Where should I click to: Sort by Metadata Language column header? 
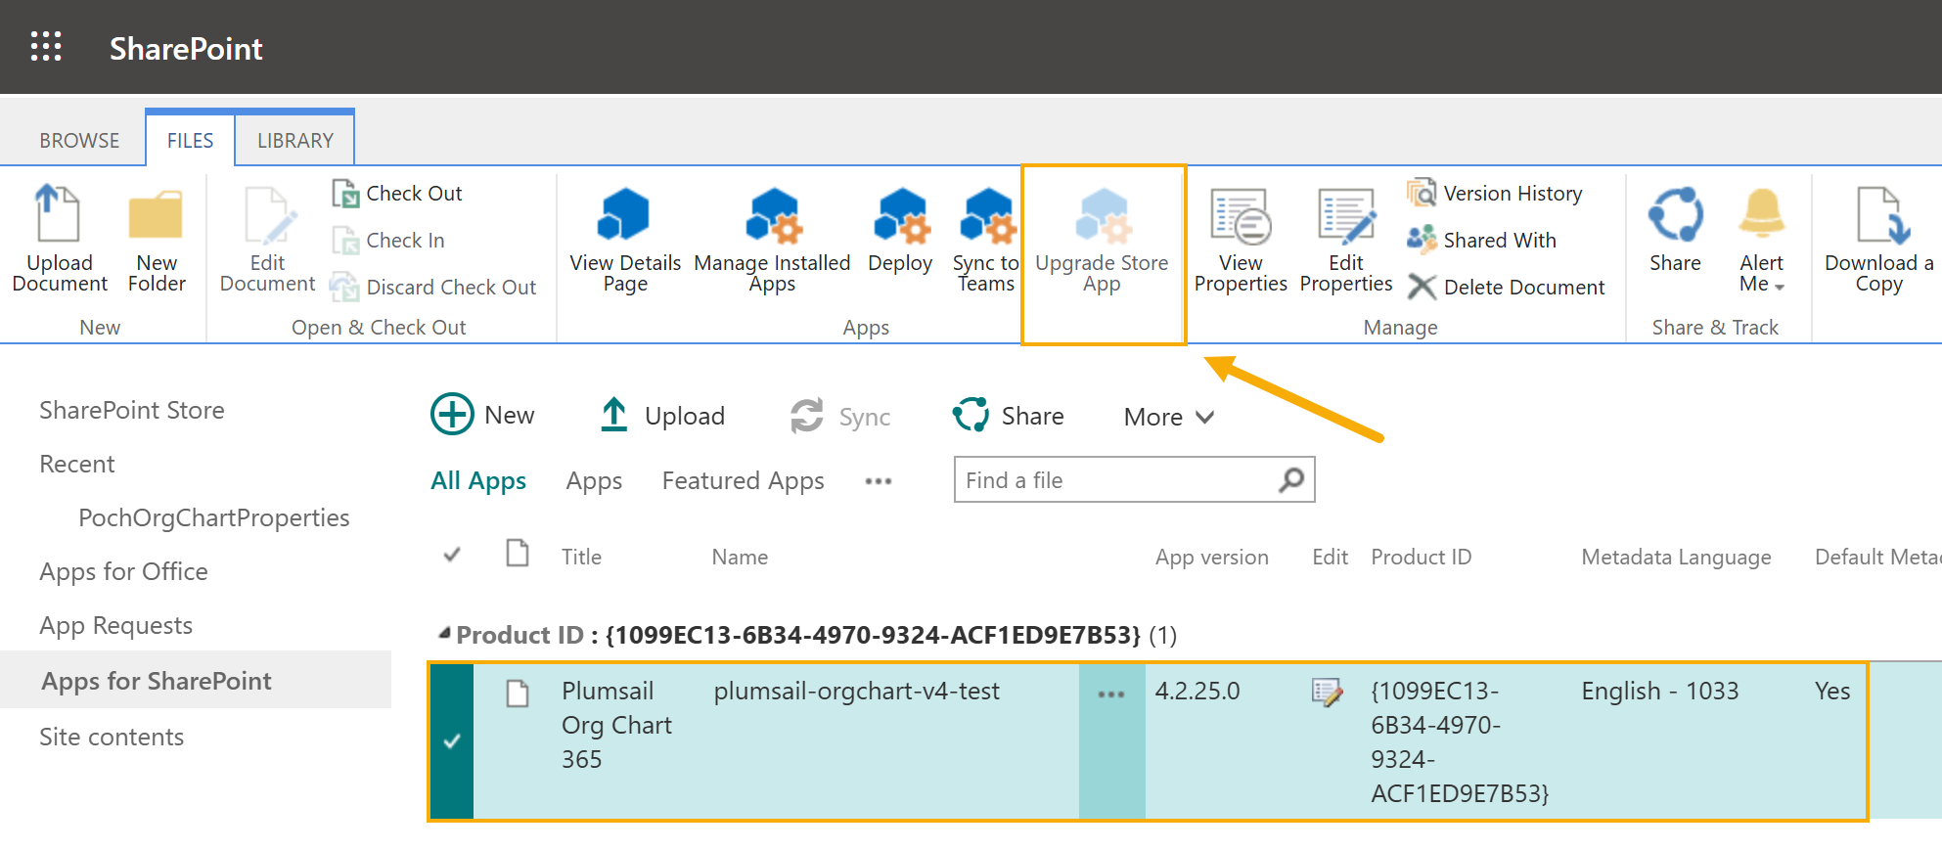pos(1676,557)
